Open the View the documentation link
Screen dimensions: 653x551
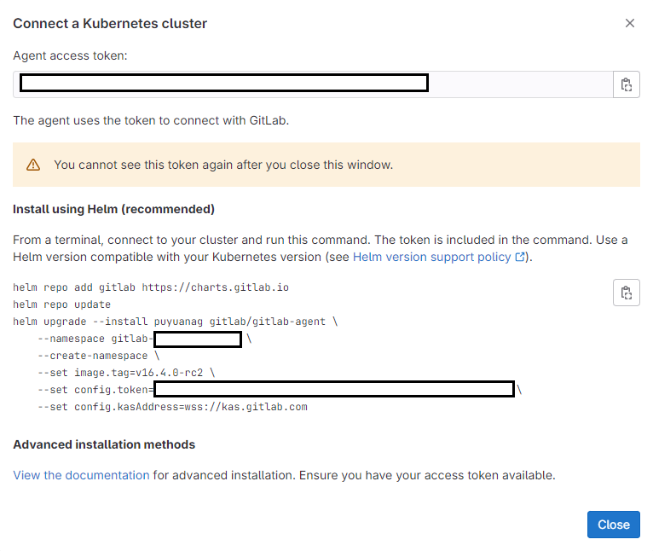(81, 475)
